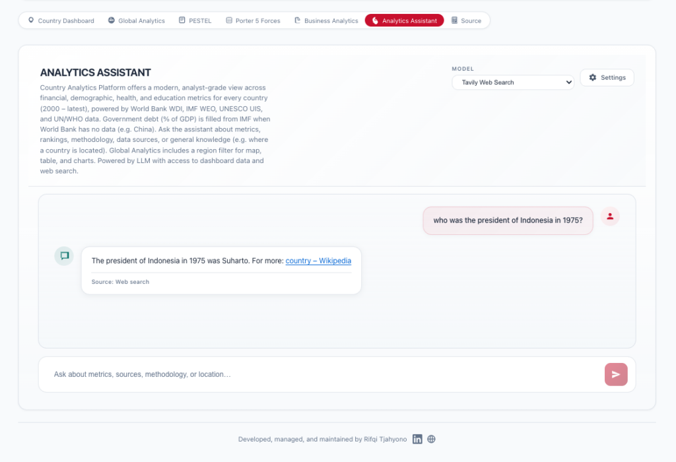Open the Tavily Web Search model dropdown
The width and height of the screenshot is (676, 462).
point(513,82)
